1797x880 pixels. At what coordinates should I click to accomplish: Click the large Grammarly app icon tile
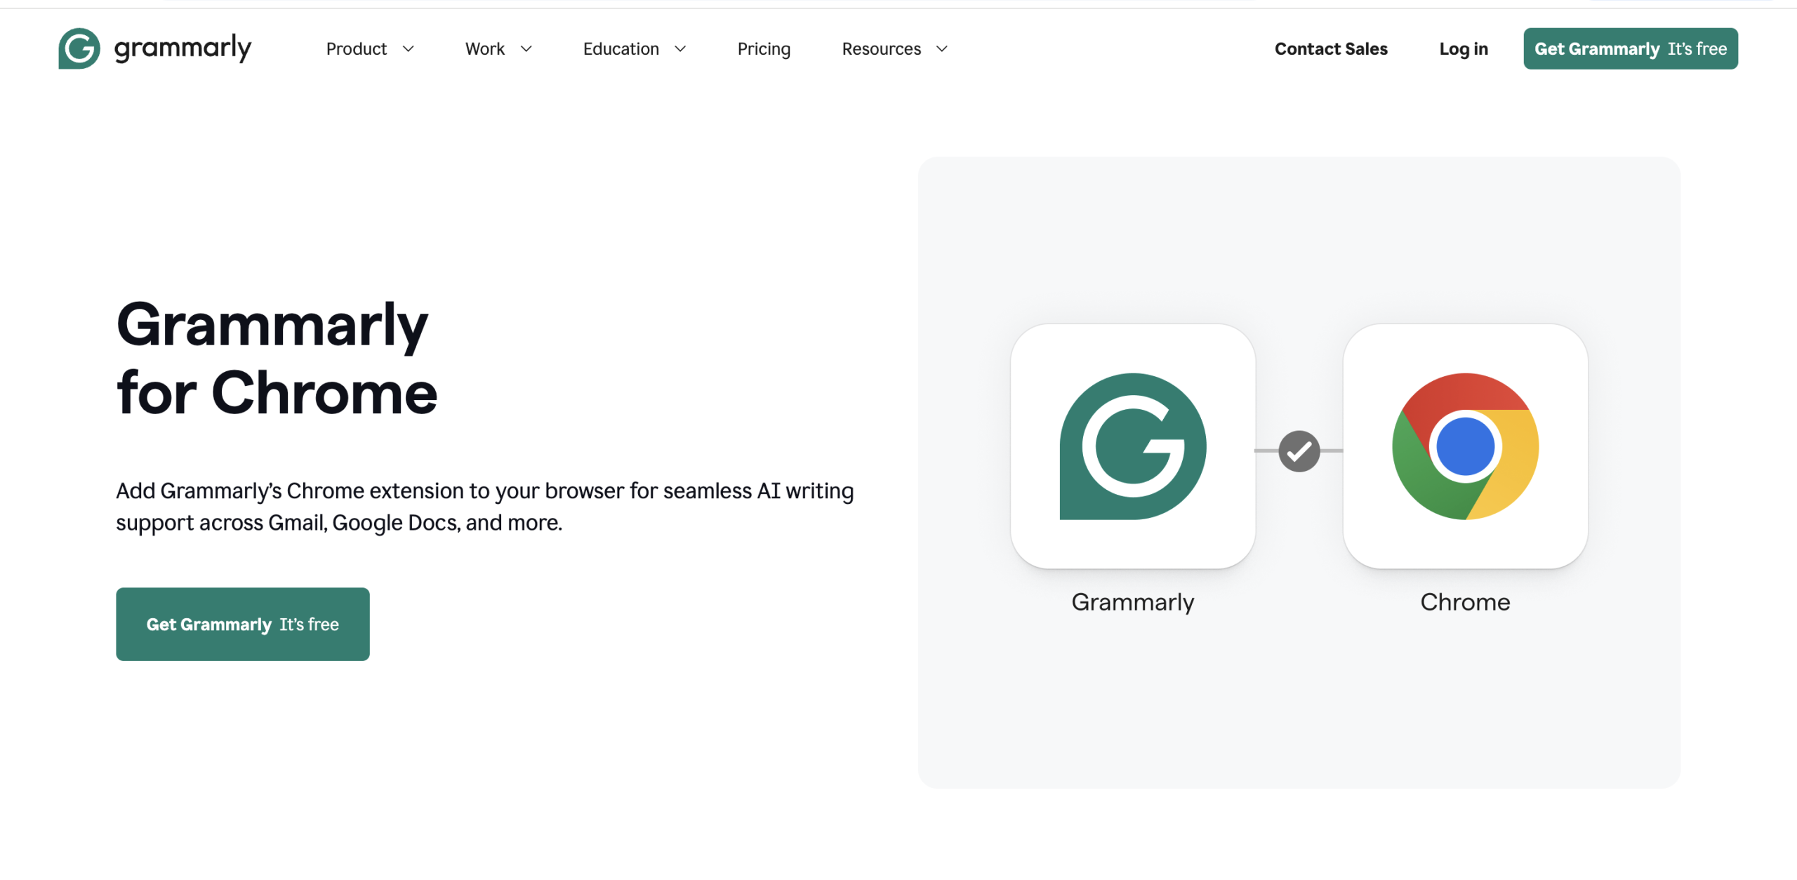pos(1132,446)
